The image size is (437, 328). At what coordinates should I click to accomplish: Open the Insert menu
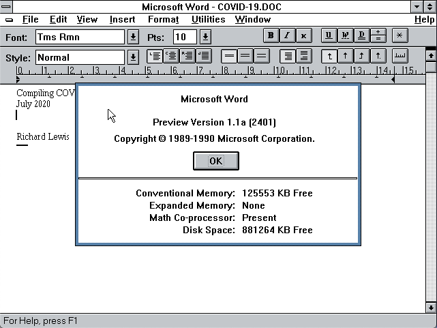pos(122,20)
